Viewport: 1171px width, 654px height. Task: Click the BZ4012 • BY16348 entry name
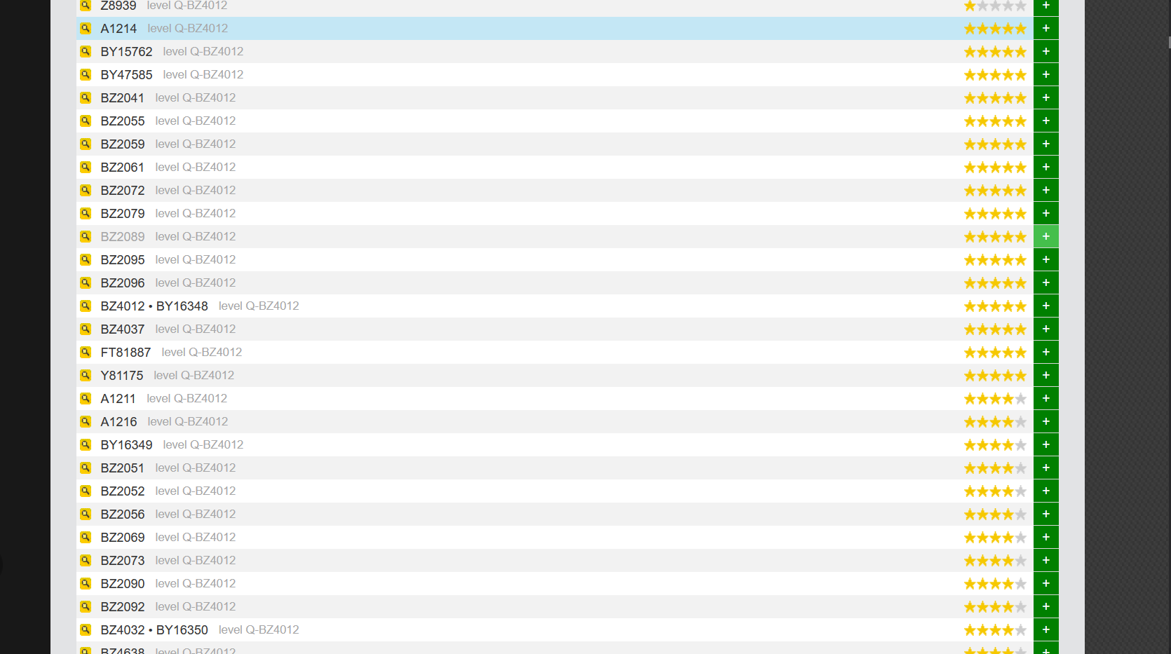click(154, 306)
